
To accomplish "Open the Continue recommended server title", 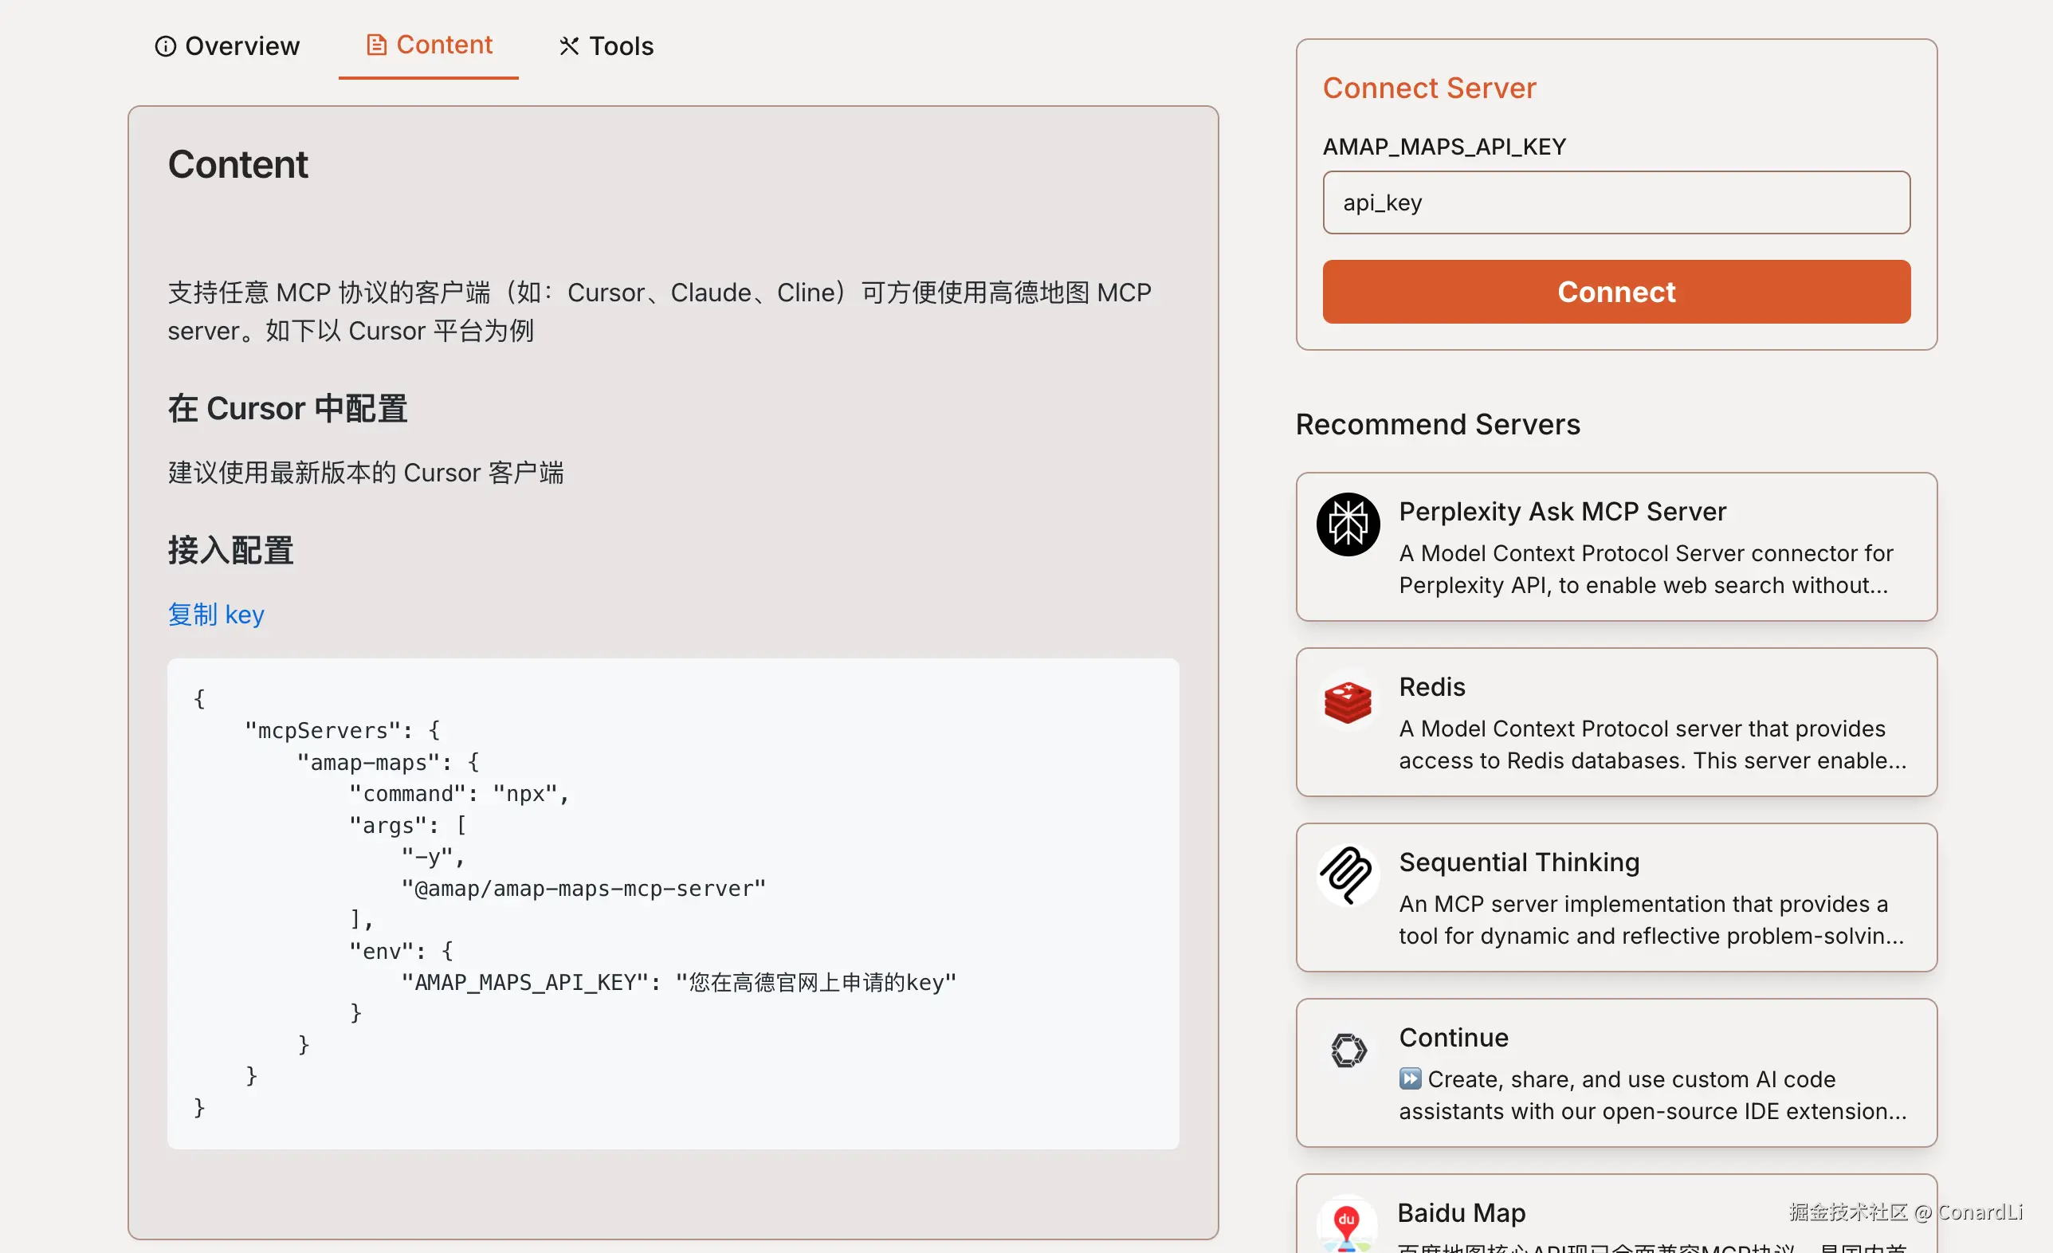I will click(1453, 1037).
